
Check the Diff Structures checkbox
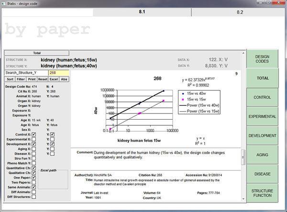pos(33,197)
